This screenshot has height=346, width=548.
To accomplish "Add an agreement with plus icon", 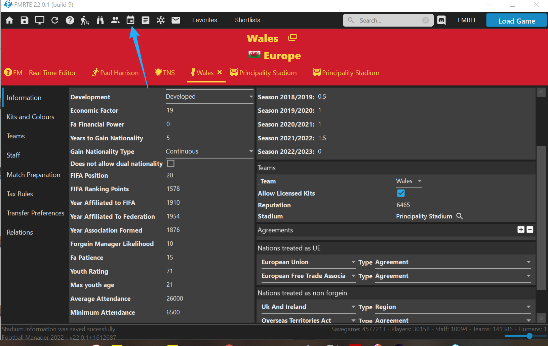I will pyautogui.click(x=521, y=230).
